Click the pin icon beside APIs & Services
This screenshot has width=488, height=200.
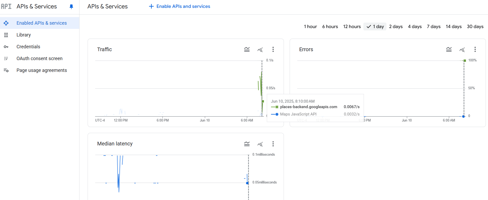pyautogui.click(x=71, y=7)
